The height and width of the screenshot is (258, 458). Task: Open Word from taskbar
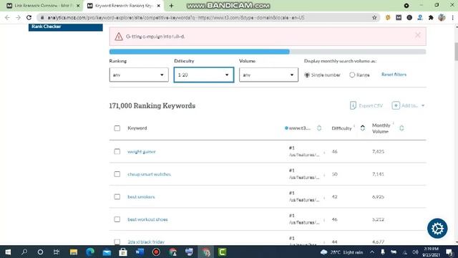coord(140,252)
